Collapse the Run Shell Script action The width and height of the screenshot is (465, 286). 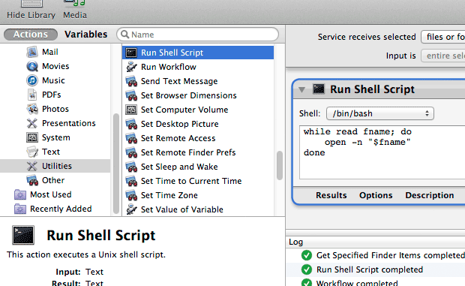click(x=302, y=89)
